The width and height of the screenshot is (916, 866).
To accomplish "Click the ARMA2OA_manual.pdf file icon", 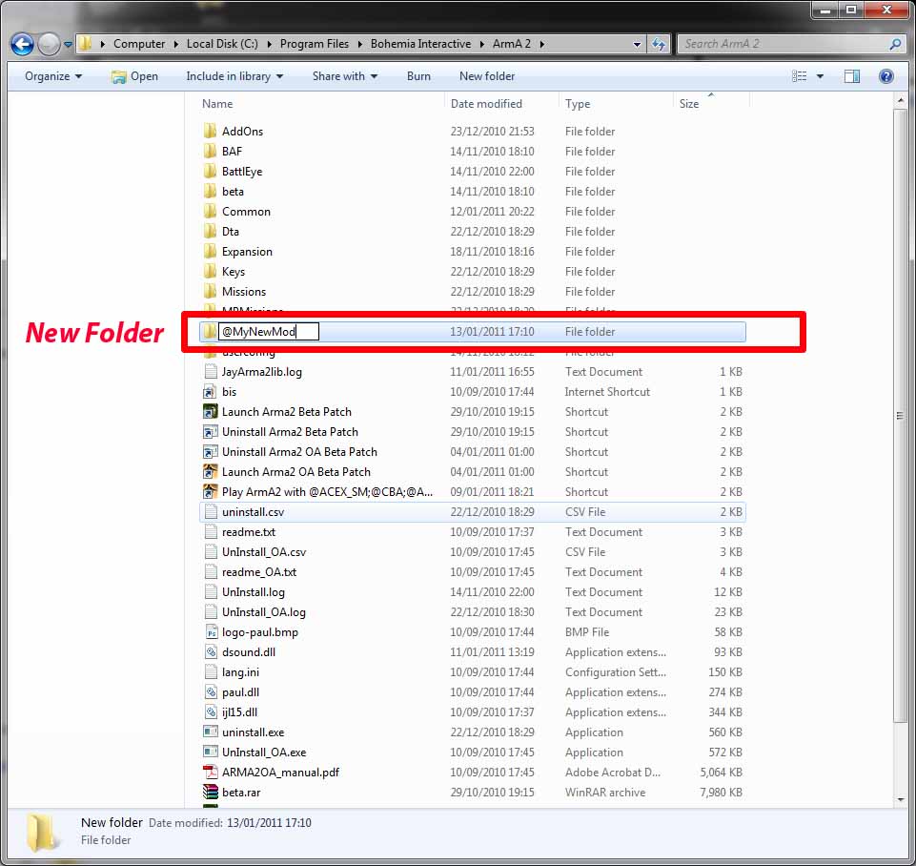I will tap(211, 773).
